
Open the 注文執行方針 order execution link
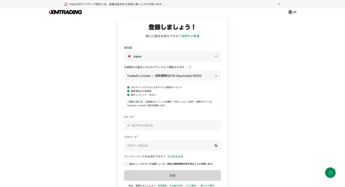176,185
